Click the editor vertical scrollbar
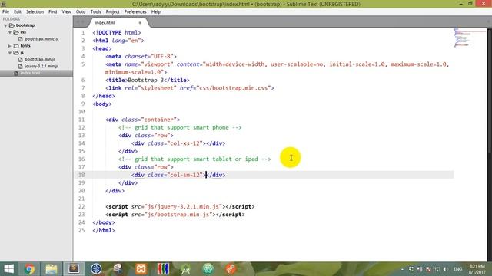The image size is (492, 276). tap(489, 144)
